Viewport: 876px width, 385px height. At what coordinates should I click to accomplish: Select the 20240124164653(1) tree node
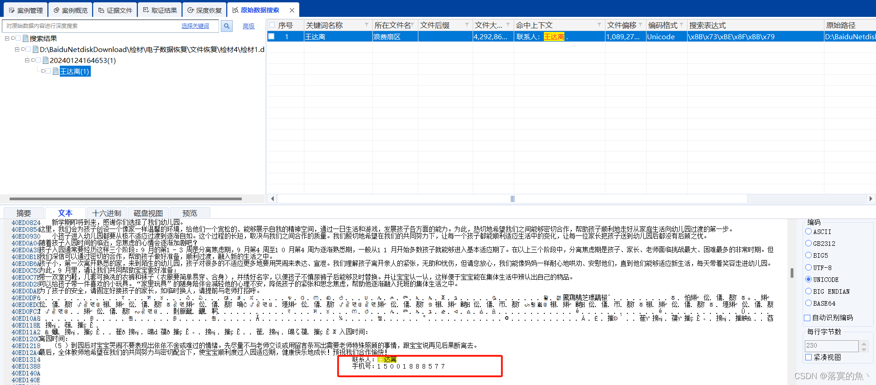click(x=83, y=60)
